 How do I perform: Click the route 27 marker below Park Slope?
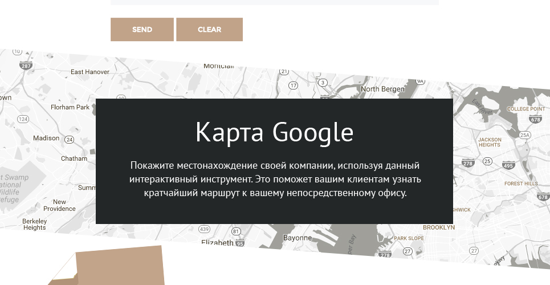tap(408, 251)
